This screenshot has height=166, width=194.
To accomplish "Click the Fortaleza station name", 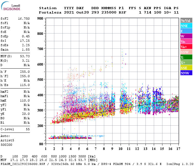I will pyautogui.click(x=50, y=12).
